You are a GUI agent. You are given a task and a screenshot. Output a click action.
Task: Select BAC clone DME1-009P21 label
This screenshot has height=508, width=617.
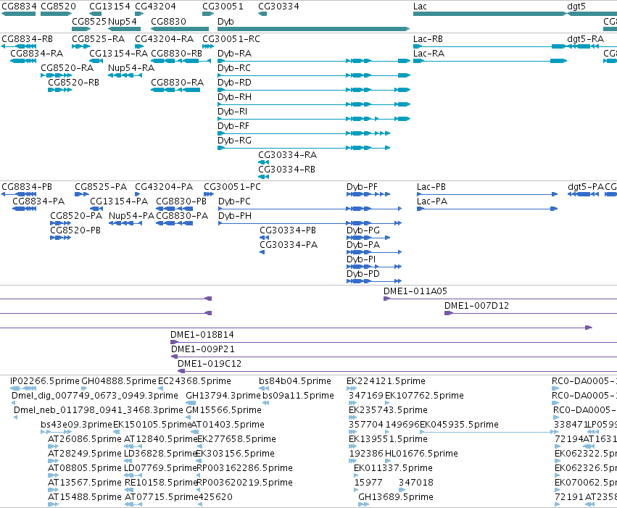(x=203, y=349)
